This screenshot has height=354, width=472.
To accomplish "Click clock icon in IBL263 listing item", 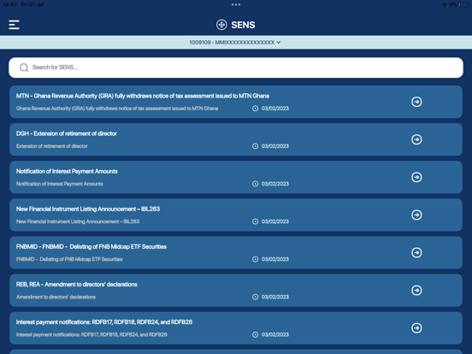I will click(256, 221).
